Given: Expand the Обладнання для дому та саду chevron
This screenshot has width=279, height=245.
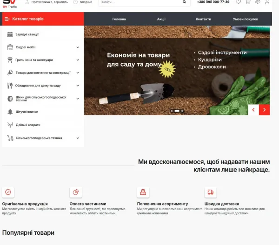Looking at the screenshot, I should [x=78, y=86].
